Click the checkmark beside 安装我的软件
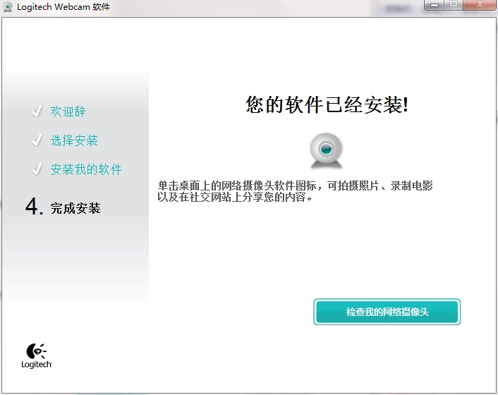The width and height of the screenshot is (498, 395). click(37, 169)
